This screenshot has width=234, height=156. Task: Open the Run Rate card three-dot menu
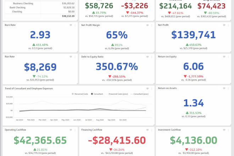(x=75, y=57)
